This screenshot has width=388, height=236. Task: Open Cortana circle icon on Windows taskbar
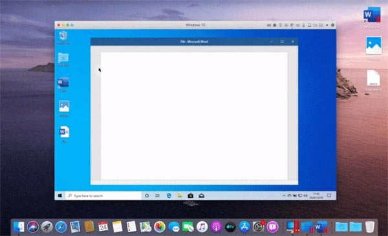[147, 196]
